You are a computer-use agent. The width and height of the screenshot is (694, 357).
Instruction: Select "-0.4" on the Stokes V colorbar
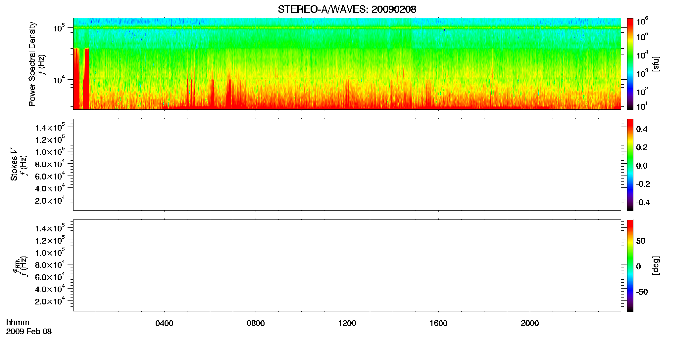click(643, 202)
